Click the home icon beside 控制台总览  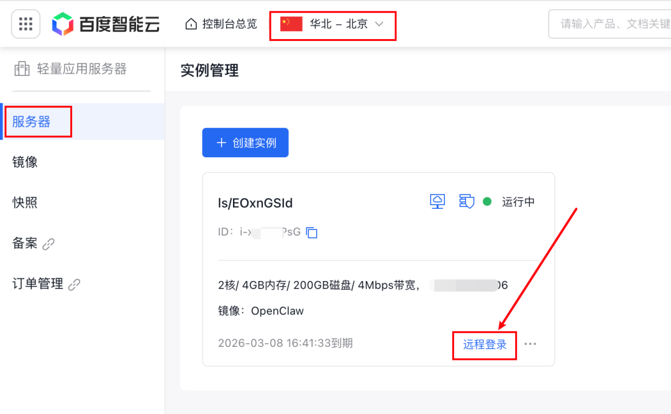(x=190, y=22)
